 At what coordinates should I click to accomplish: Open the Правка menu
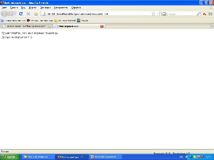point(14,8)
